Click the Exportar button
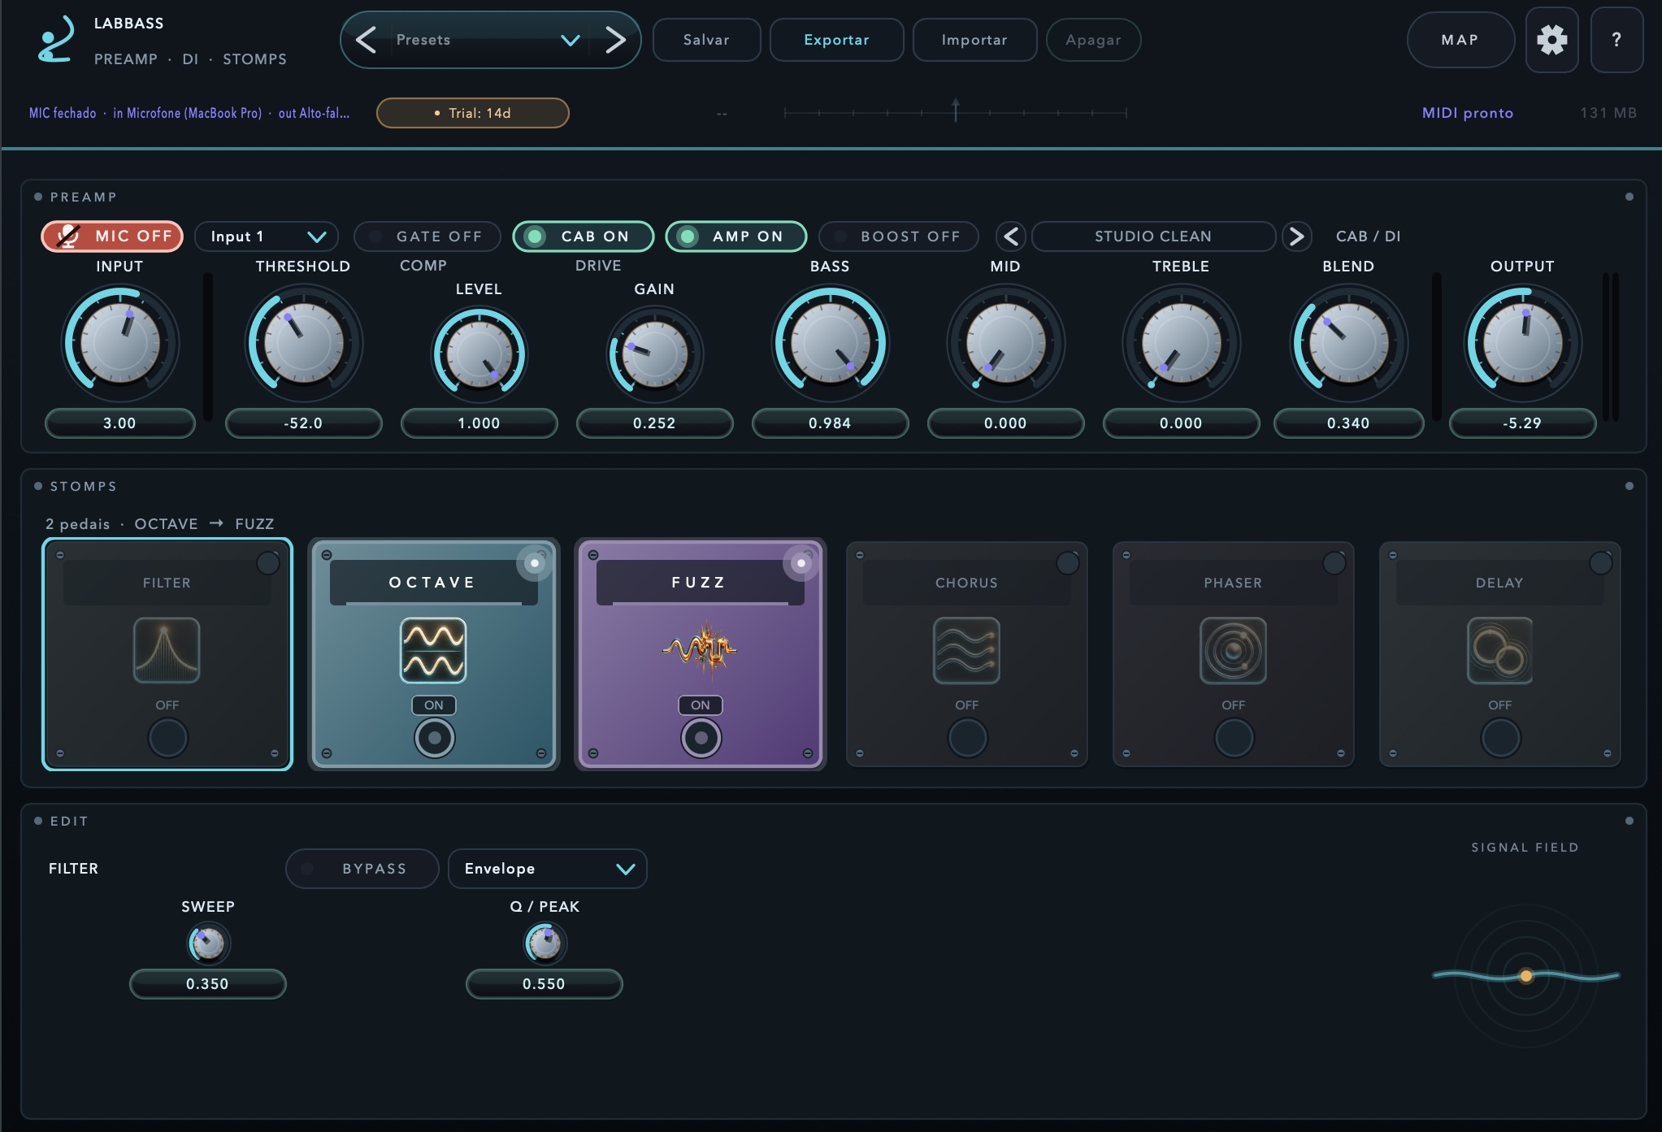This screenshot has width=1662, height=1132. [836, 40]
